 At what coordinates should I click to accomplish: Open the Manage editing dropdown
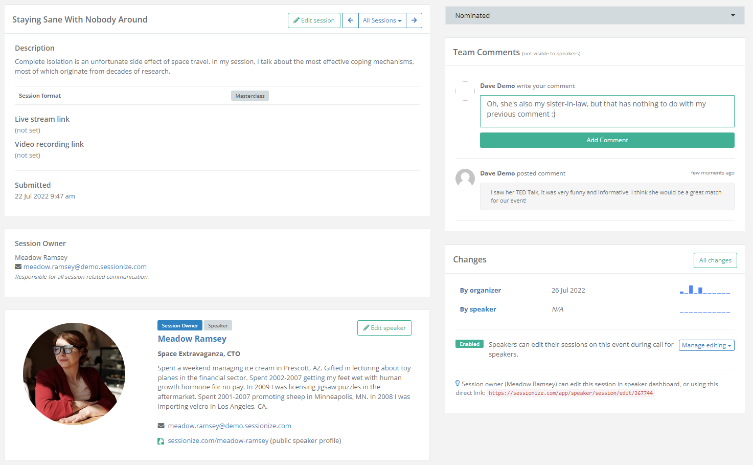tap(706, 345)
